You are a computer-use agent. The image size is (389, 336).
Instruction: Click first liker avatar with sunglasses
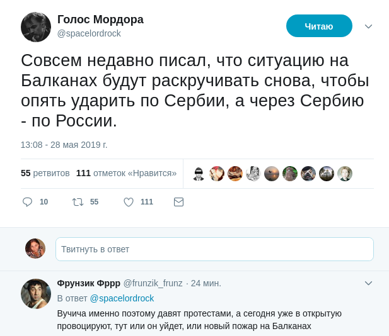pos(199,174)
